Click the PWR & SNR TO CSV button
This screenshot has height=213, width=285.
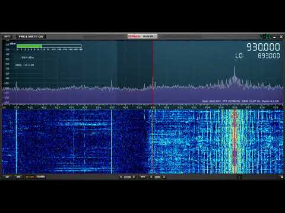tap(31, 37)
